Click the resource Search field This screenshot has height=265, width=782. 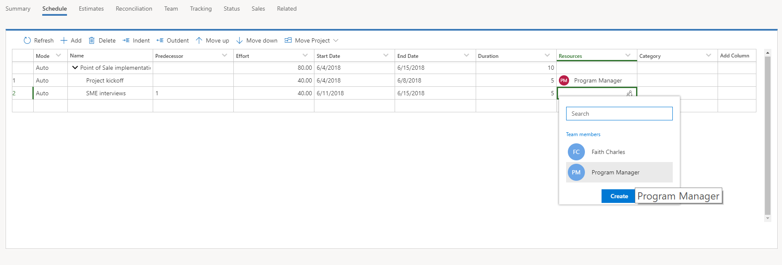tap(619, 114)
